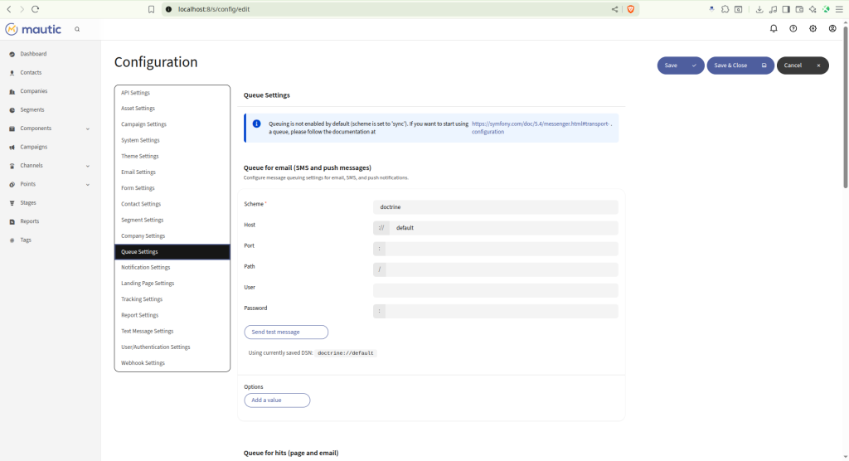Screen dimensions: 849x461
Task: Go to Reports in the sidebar
Action: click(x=30, y=221)
